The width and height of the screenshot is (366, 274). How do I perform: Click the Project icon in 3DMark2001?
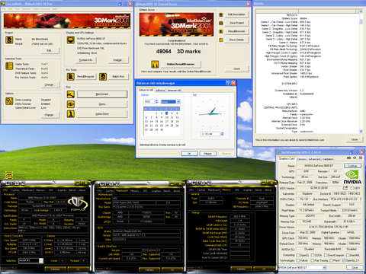point(9,40)
